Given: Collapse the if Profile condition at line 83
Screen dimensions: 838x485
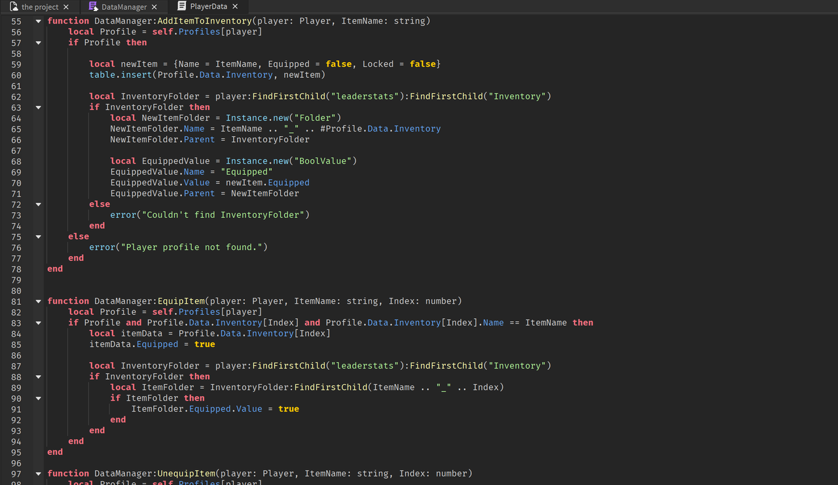Looking at the screenshot, I should click(37, 322).
